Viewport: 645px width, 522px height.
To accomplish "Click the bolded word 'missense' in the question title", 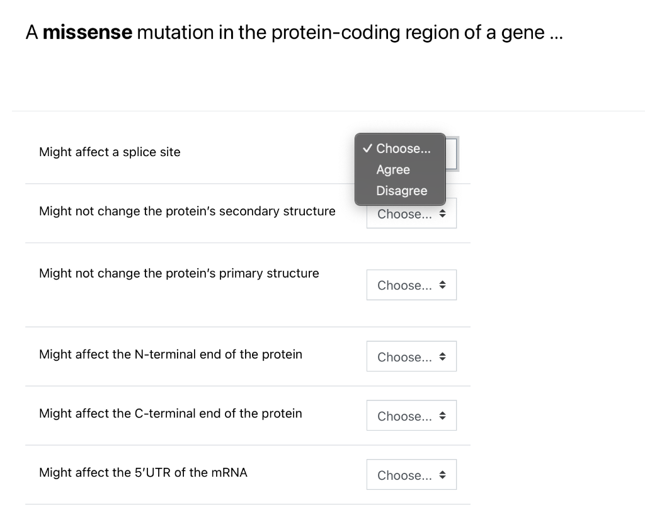I will click(87, 31).
